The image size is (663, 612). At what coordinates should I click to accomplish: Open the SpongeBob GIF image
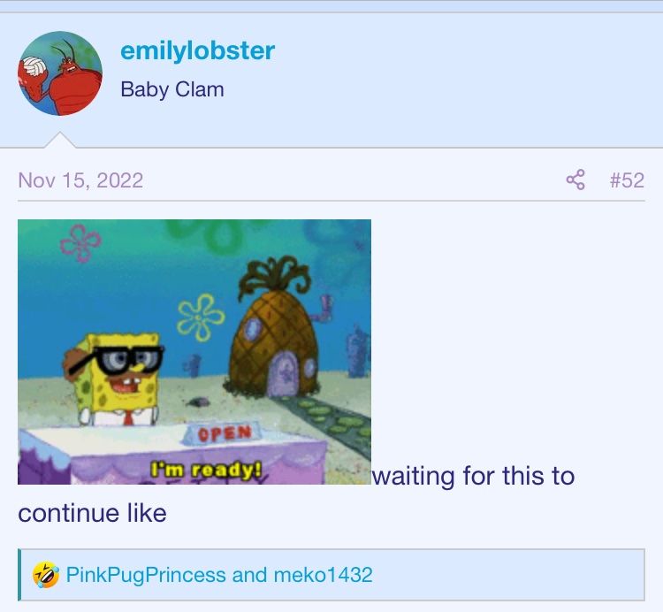pos(194,352)
